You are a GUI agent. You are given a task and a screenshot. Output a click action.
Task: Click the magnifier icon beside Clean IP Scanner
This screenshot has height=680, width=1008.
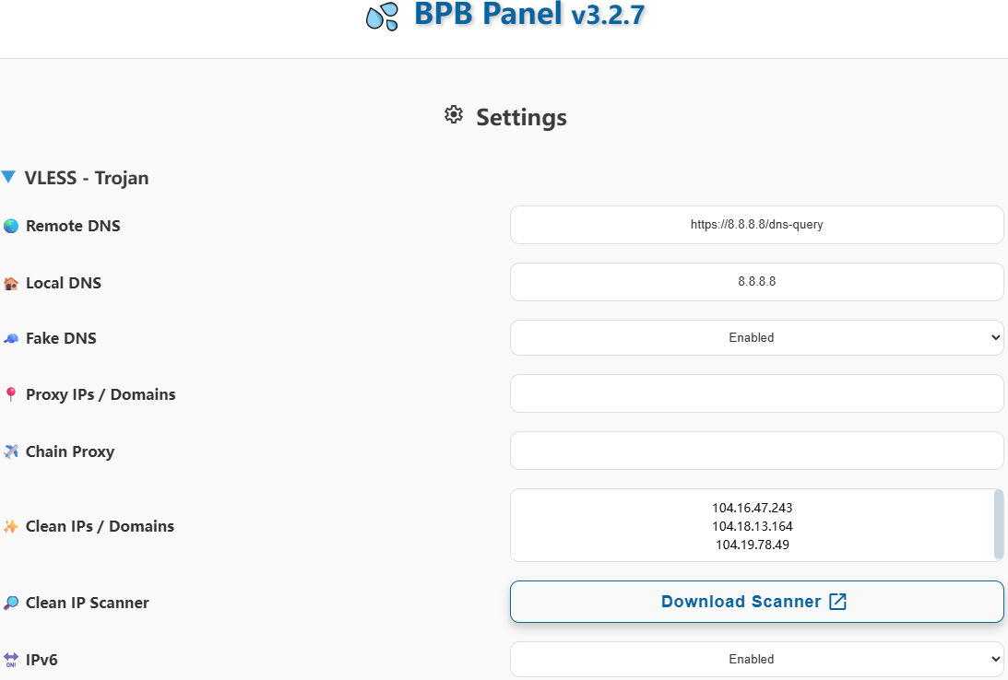11,603
